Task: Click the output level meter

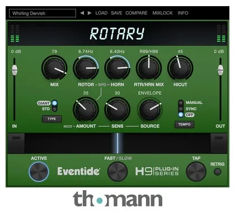Action: pos(221,34)
